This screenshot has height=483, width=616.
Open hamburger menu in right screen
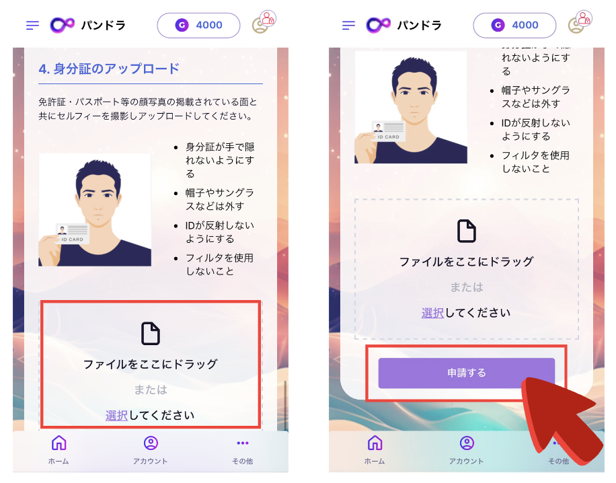[x=348, y=26]
